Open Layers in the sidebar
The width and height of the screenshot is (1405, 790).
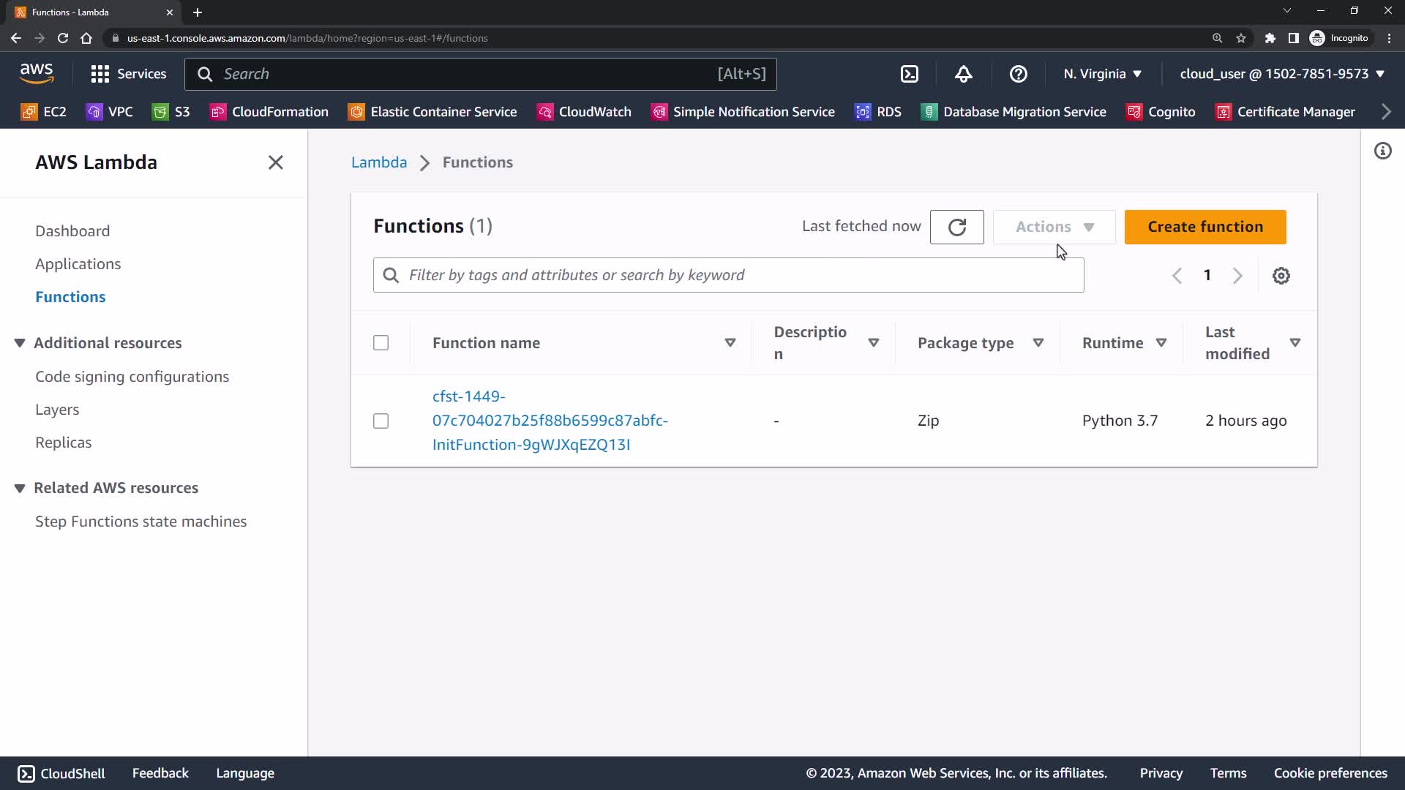[57, 410]
